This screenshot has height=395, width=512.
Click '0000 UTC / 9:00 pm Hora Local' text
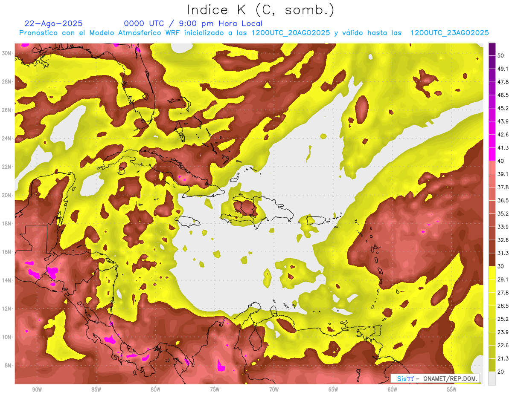tap(193, 23)
